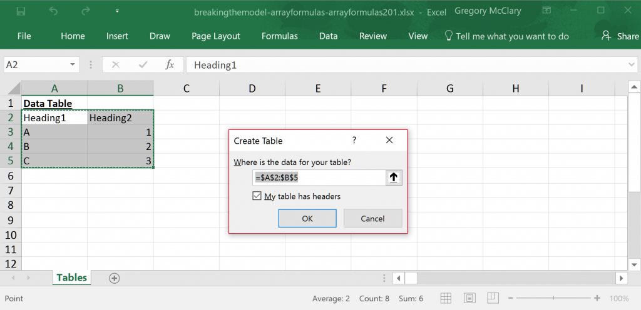Switch to Page Layout view icon
The height and width of the screenshot is (310, 641).
pos(469,298)
